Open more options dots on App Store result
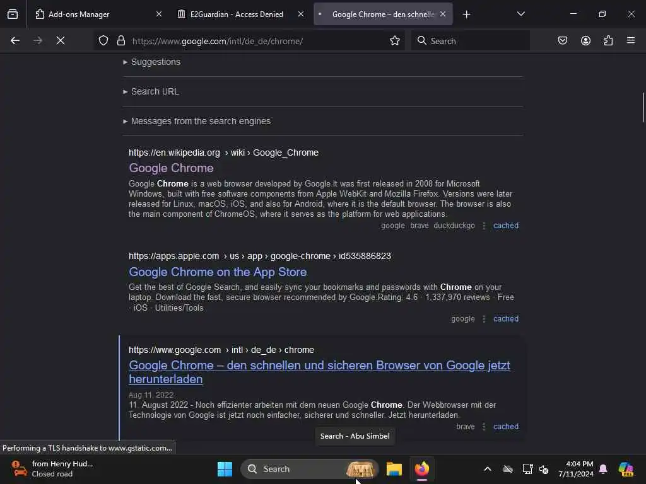Viewport: 646px width, 484px height. pos(484,319)
